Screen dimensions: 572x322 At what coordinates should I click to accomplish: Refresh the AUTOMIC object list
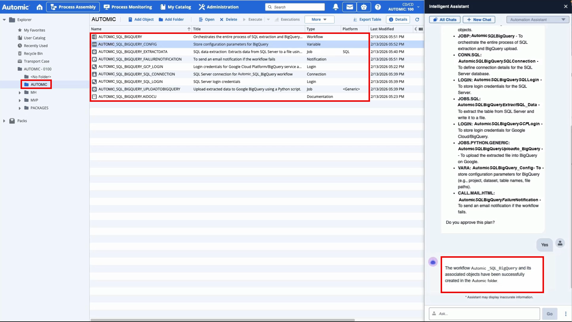coord(417,19)
